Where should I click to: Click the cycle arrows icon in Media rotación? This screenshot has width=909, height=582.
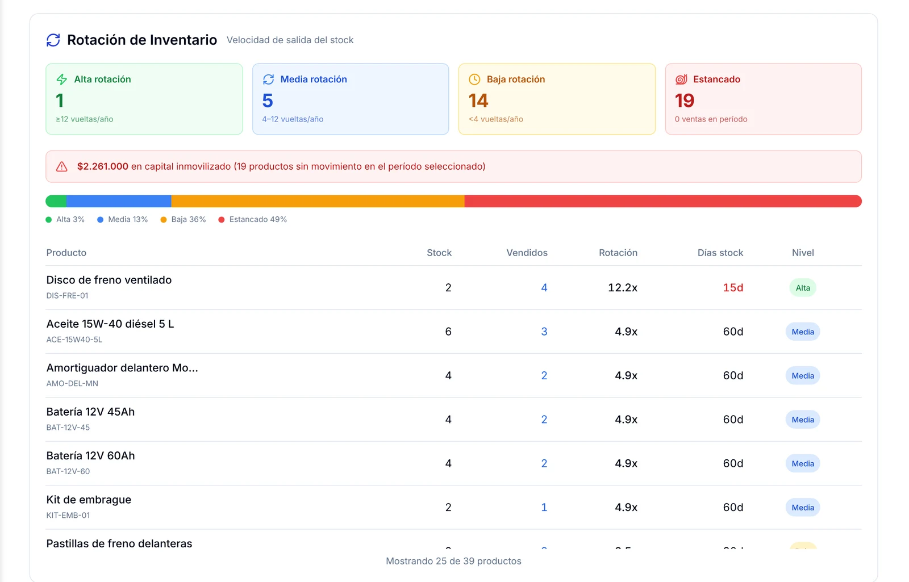(x=268, y=79)
